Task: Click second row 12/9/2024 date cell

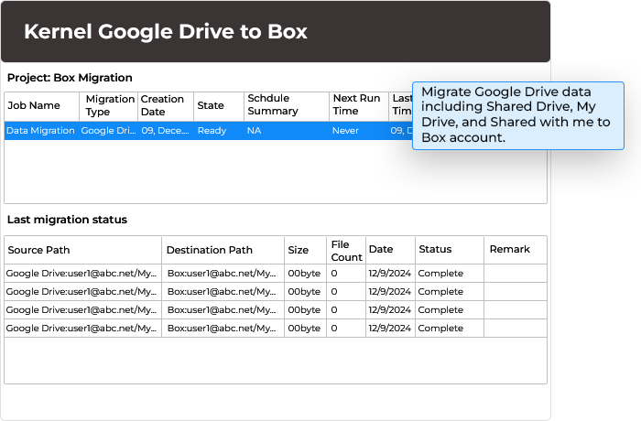Action: tap(389, 292)
